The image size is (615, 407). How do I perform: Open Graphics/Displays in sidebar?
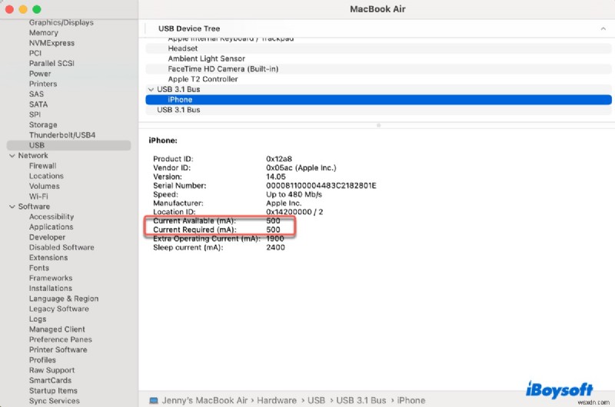(x=61, y=23)
